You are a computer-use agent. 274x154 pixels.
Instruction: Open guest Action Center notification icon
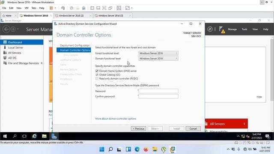point(268,136)
